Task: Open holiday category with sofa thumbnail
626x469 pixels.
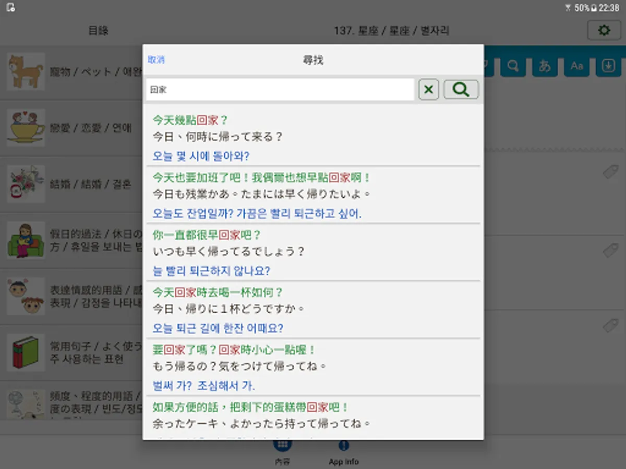Action: (71, 241)
